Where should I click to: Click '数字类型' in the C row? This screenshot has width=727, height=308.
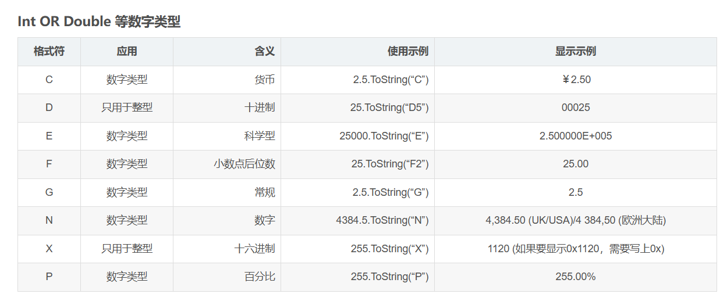[127, 80]
